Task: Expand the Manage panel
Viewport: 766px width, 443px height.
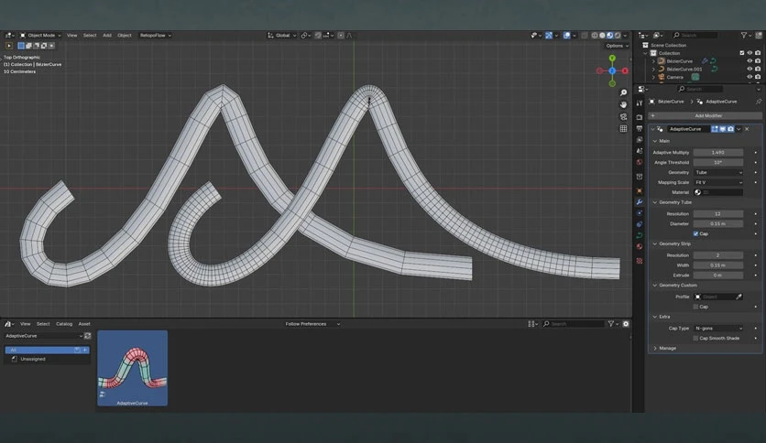Action: 665,349
